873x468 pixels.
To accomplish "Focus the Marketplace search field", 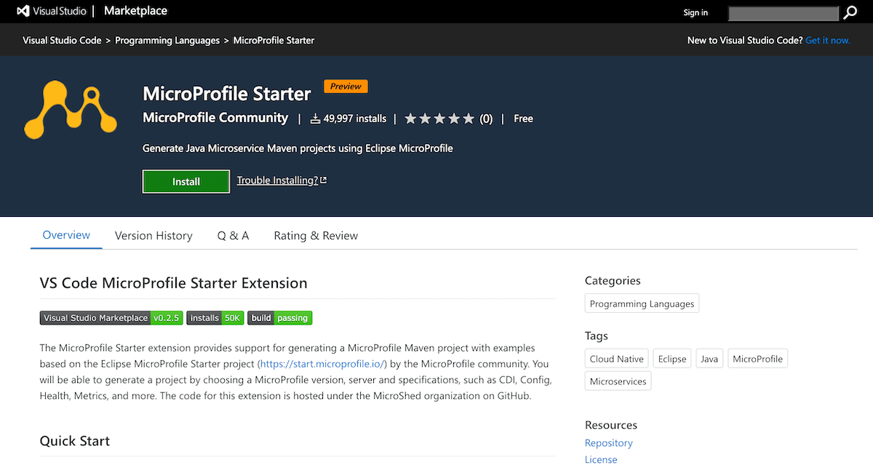I will coord(784,12).
